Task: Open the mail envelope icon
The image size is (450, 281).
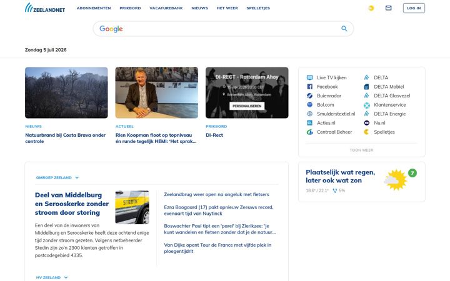Action: (x=388, y=8)
